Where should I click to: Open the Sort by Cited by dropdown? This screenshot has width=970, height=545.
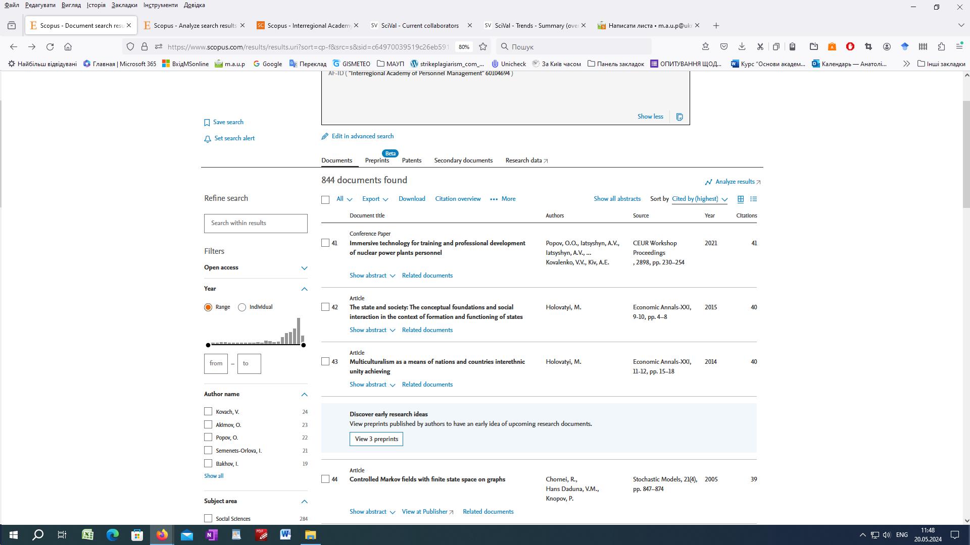tap(699, 199)
